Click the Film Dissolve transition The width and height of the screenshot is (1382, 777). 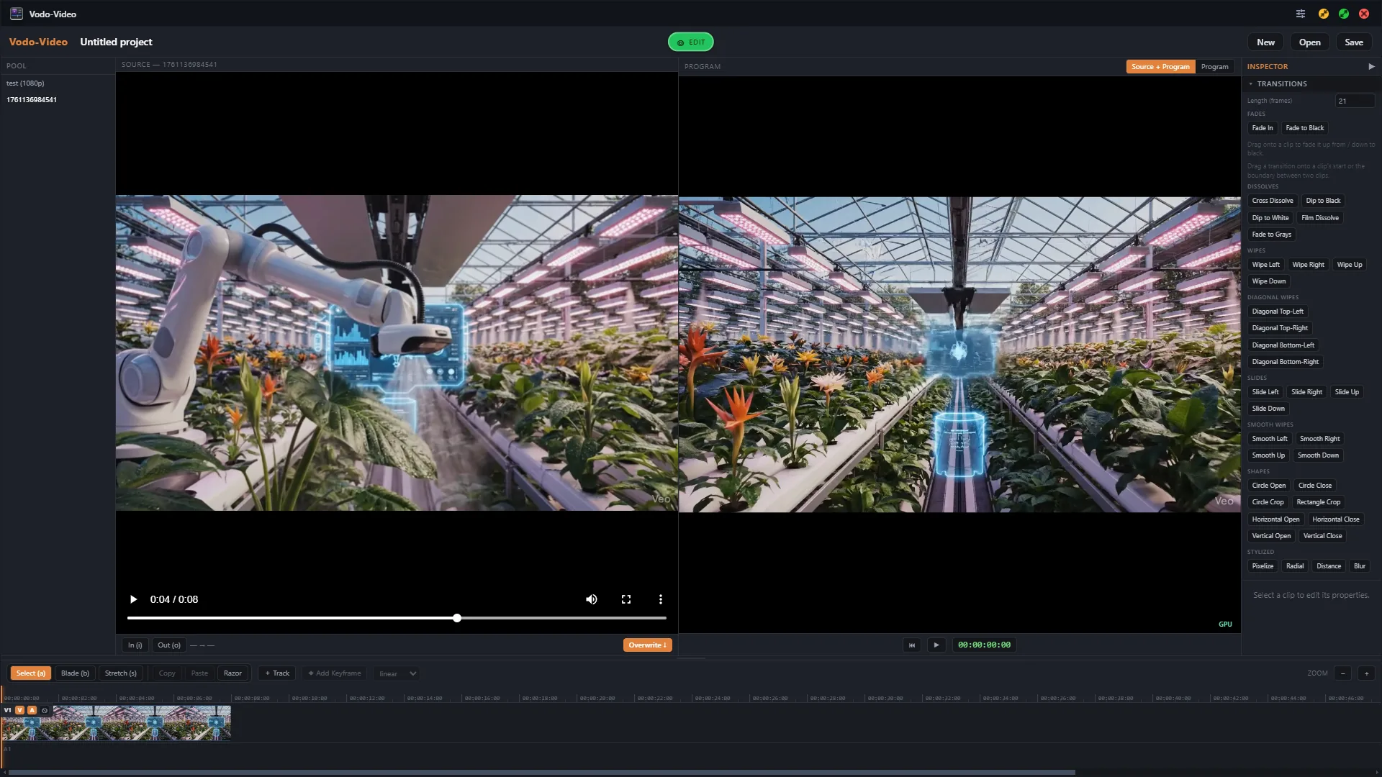(1320, 218)
